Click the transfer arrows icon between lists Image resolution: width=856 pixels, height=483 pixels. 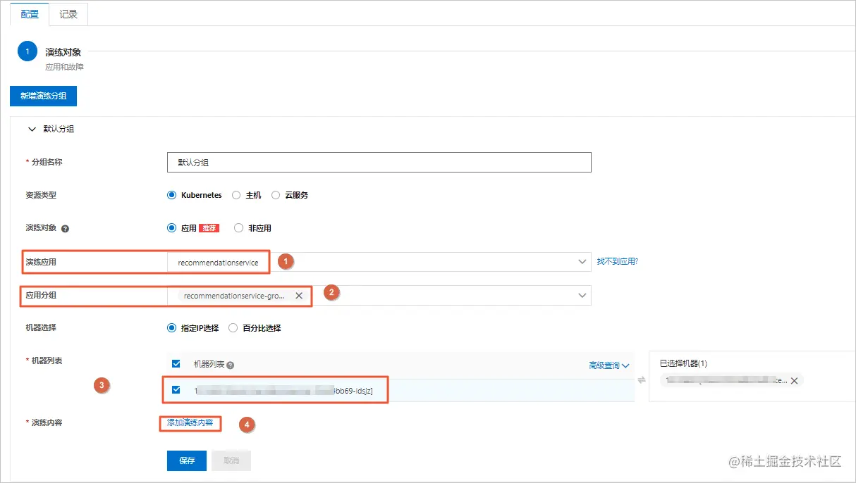[x=642, y=379]
